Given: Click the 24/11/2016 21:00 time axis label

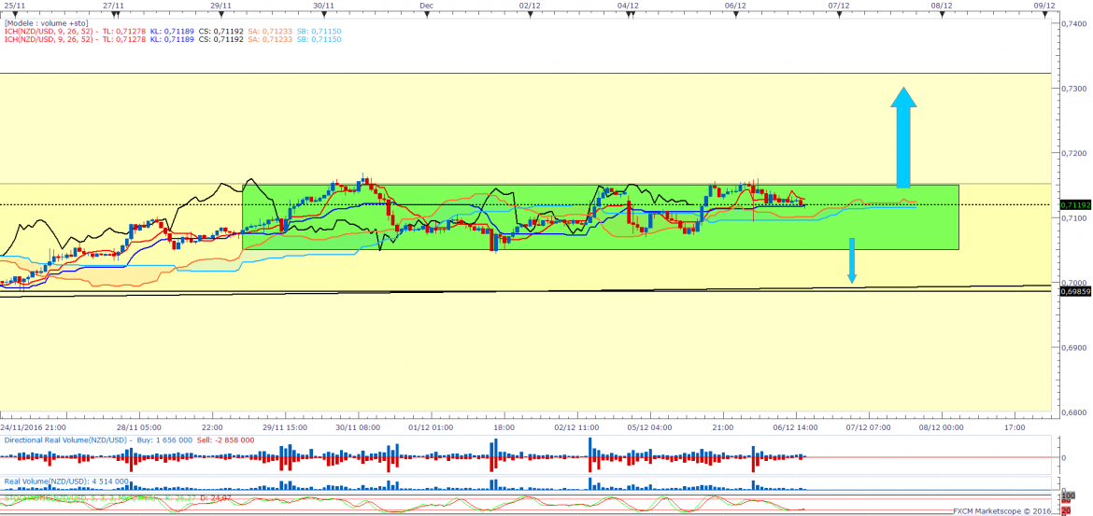Looking at the screenshot, I should (33, 427).
